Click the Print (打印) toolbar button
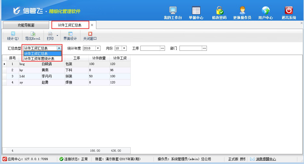Viewport: 304px width, 164px height. [50, 36]
